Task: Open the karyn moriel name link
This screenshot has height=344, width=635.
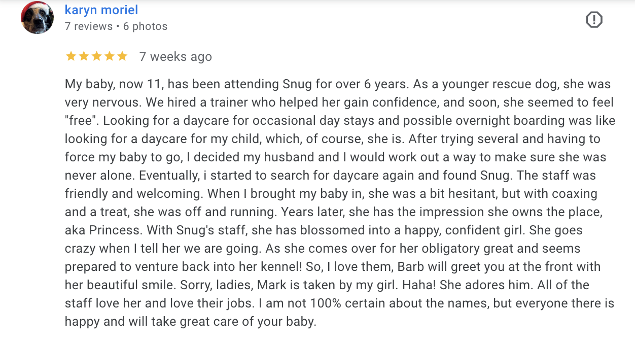Action: (x=101, y=10)
